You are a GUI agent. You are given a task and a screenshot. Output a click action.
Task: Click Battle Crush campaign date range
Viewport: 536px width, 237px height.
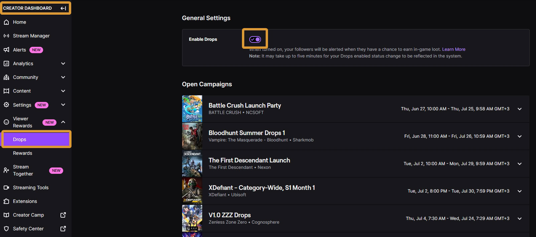455,109
